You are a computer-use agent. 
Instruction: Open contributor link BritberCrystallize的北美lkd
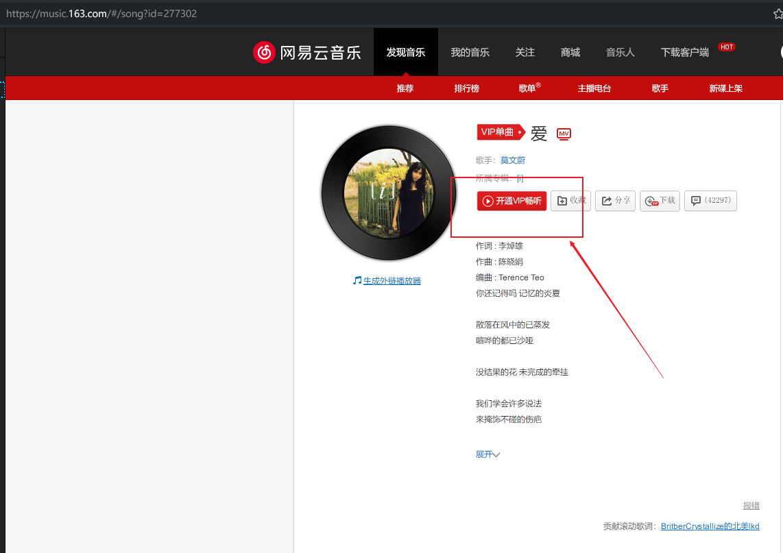pos(710,526)
